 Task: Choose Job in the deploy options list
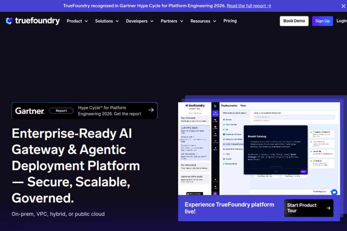[225, 129]
